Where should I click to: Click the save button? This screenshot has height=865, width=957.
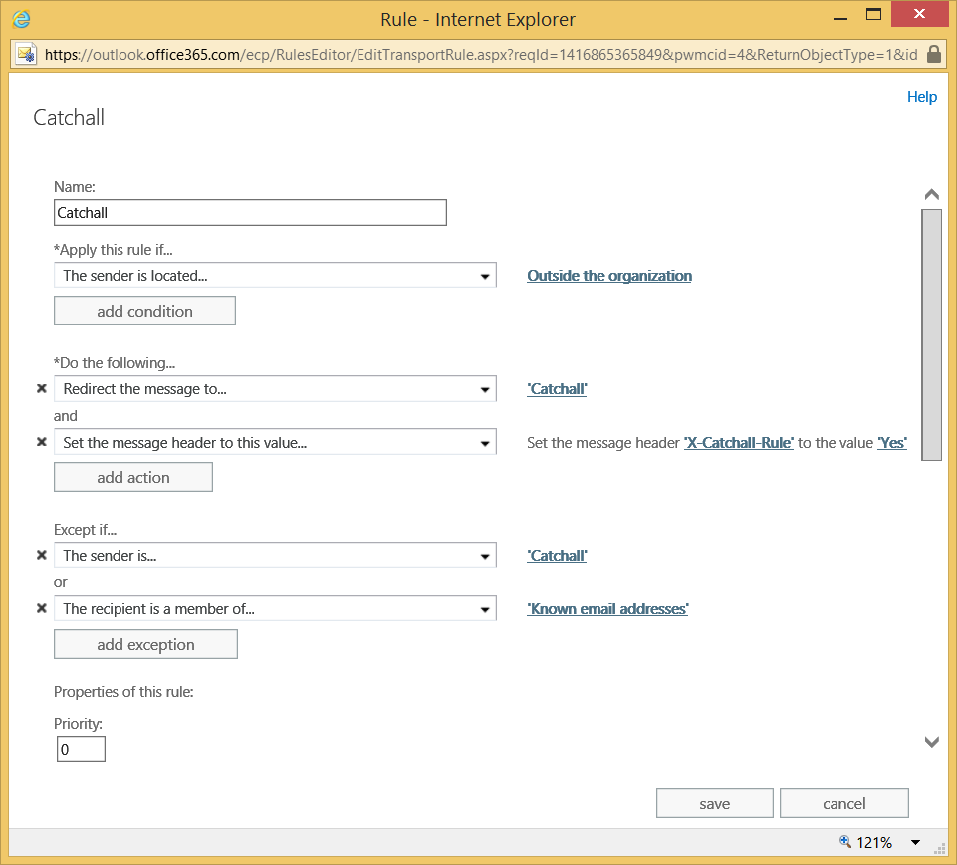click(714, 803)
